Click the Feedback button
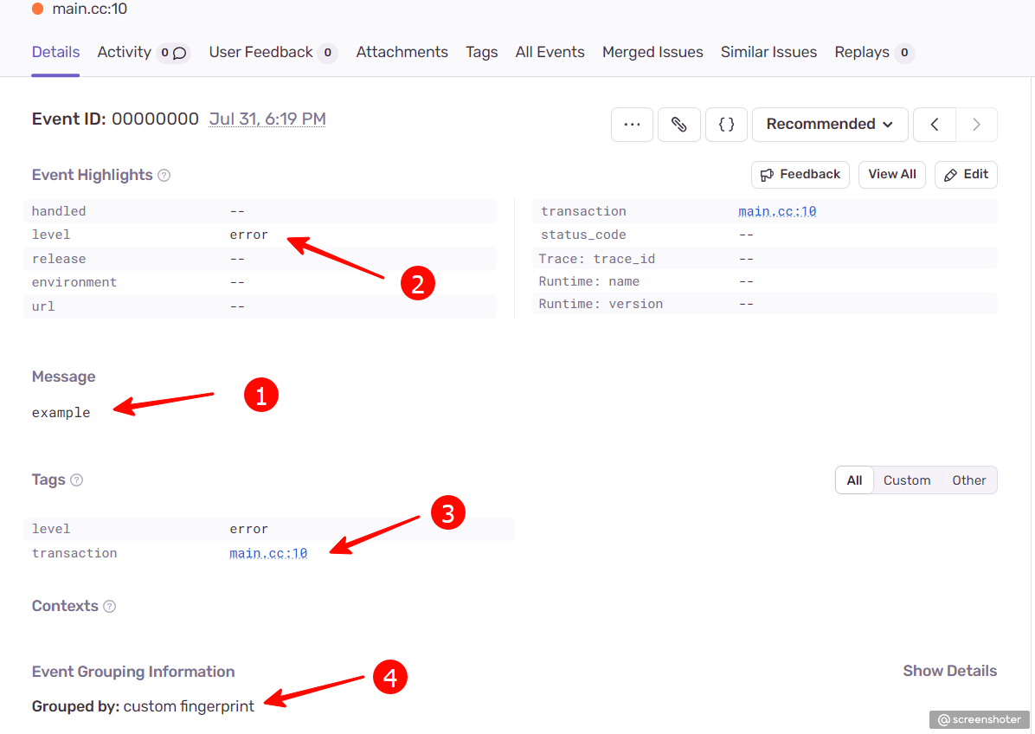Viewport: 1035px width, 734px height. click(x=800, y=175)
